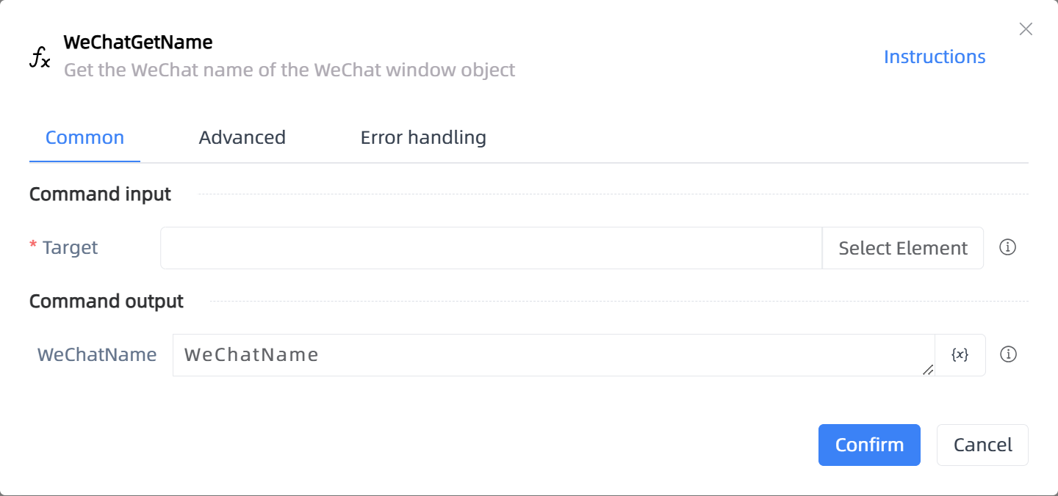Confirm the command settings
1058x496 pixels.
[x=869, y=445]
